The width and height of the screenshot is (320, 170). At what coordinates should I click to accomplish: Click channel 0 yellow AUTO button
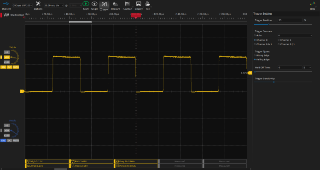point(16,67)
